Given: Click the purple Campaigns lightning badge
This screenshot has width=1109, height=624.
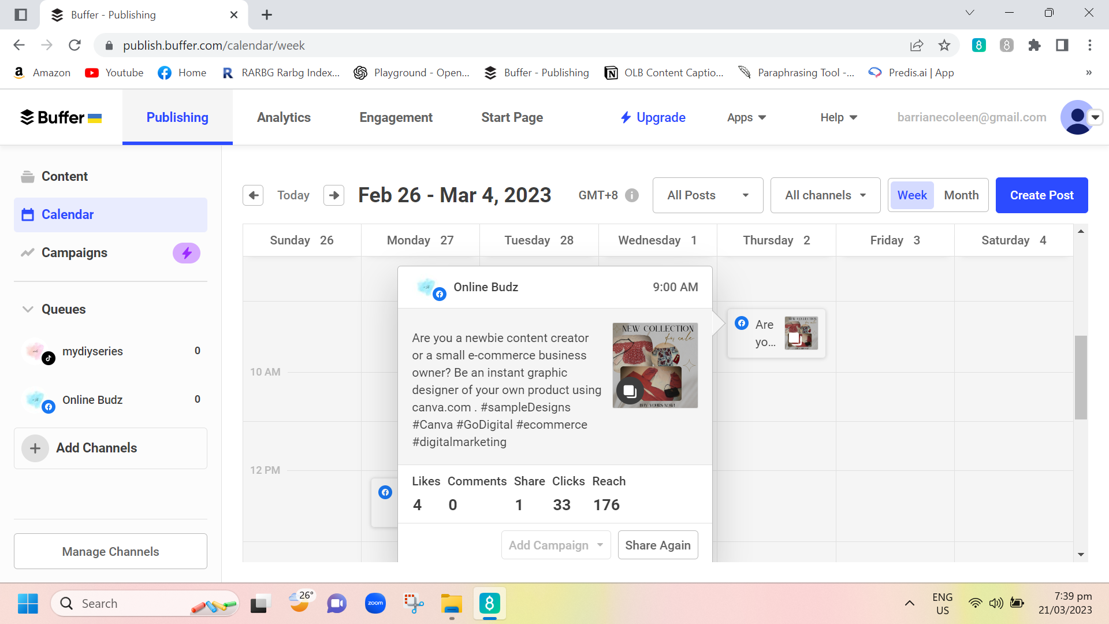Looking at the screenshot, I should click(x=187, y=253).
